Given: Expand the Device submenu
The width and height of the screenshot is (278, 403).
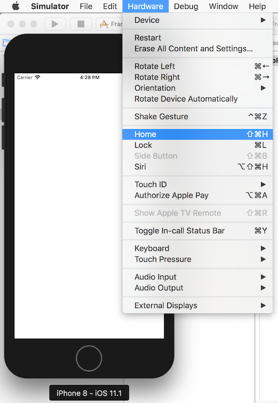Looking at the screenshot, I should (197, 20).
